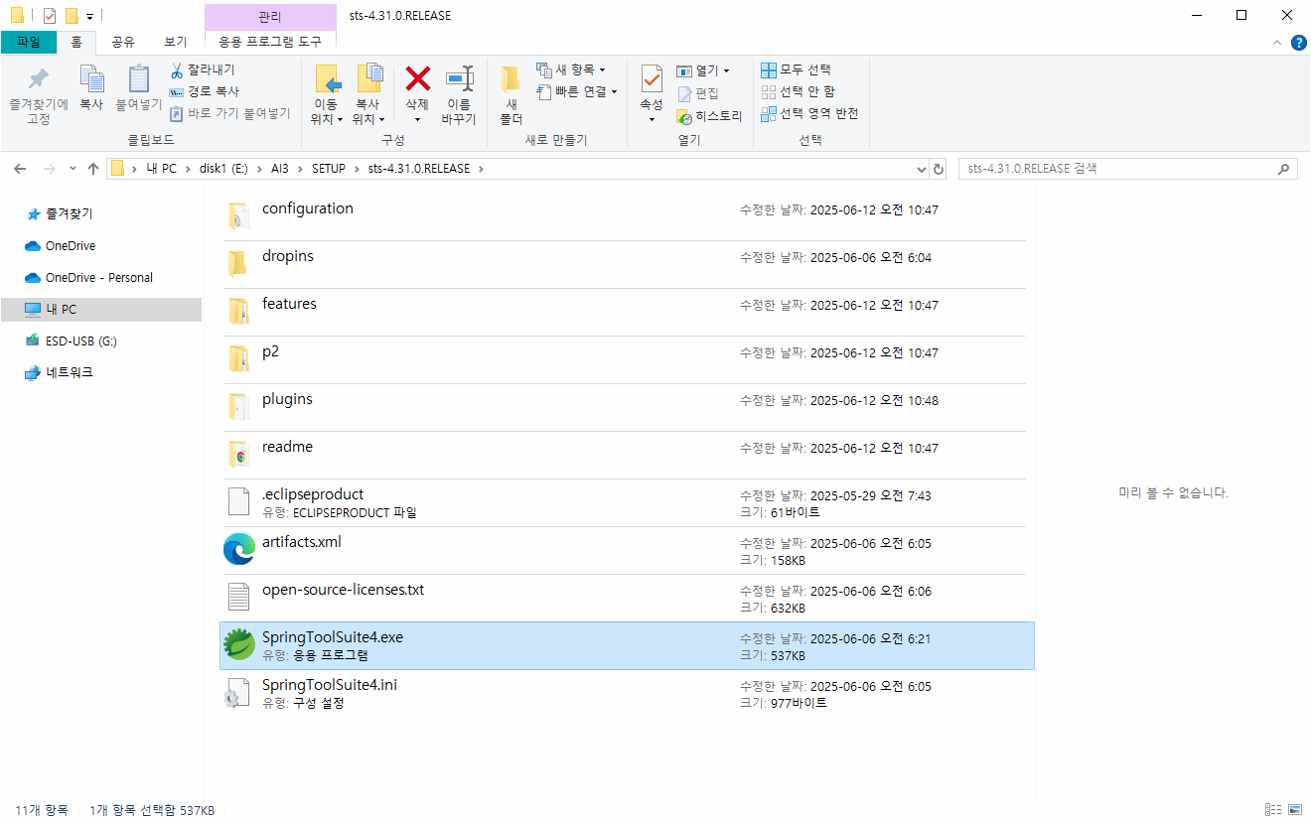1311x823 pixels.
Task: Open Easy access (빠른 연결) dropdown
Action: pos(577,91)
